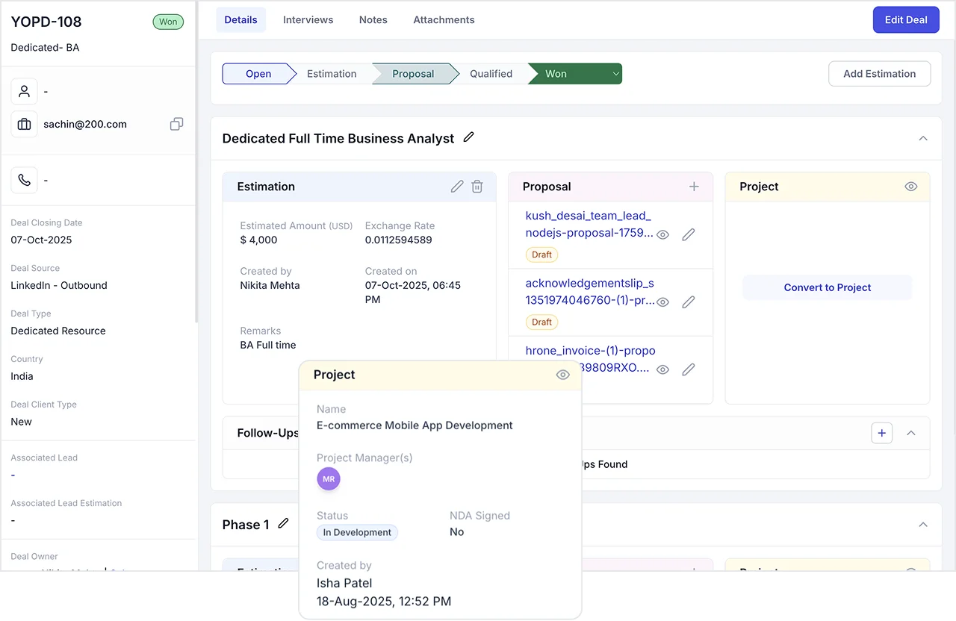The width and height of the screenshot is (956, 621).
Task: Collapse the Dedicated Full Time Business Analyst section
Action: (x=923, y=138)
